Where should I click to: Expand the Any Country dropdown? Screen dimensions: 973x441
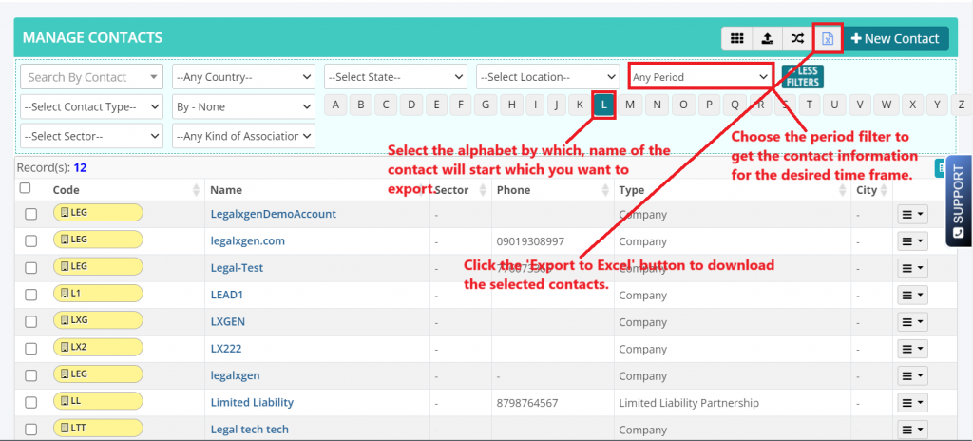point(243,77)
